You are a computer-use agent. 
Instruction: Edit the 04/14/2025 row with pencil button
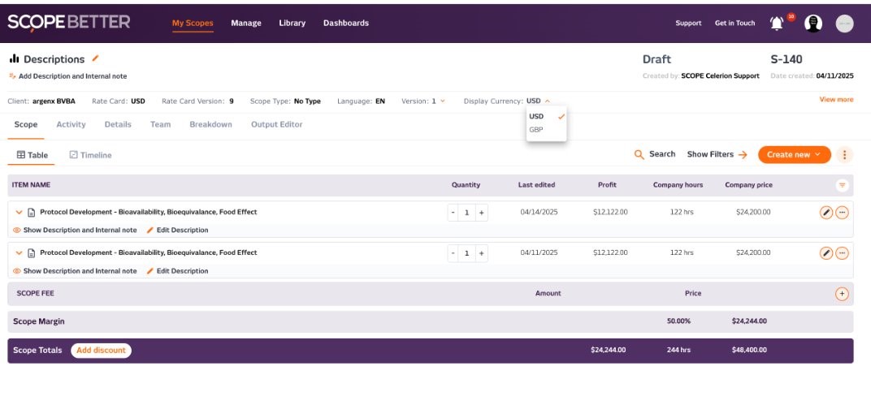(826, 213)
